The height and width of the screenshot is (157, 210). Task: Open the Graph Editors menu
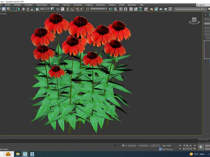coord(42,5)
